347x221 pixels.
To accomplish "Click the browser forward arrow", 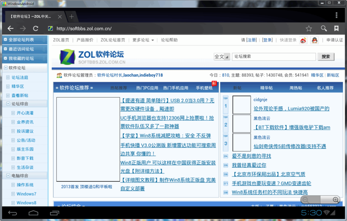I will pos(23,29).
